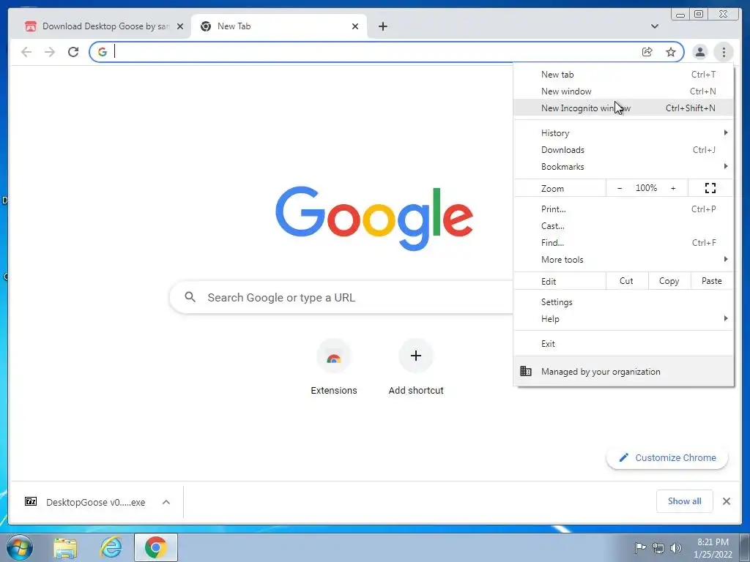Select New tab menu entry
This screenshot has height=562, width=750.
pyautogui.click(x=623, y=75)
